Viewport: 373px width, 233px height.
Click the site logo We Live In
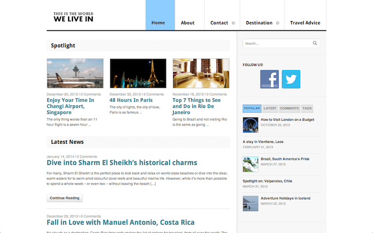tap(74, 17)
